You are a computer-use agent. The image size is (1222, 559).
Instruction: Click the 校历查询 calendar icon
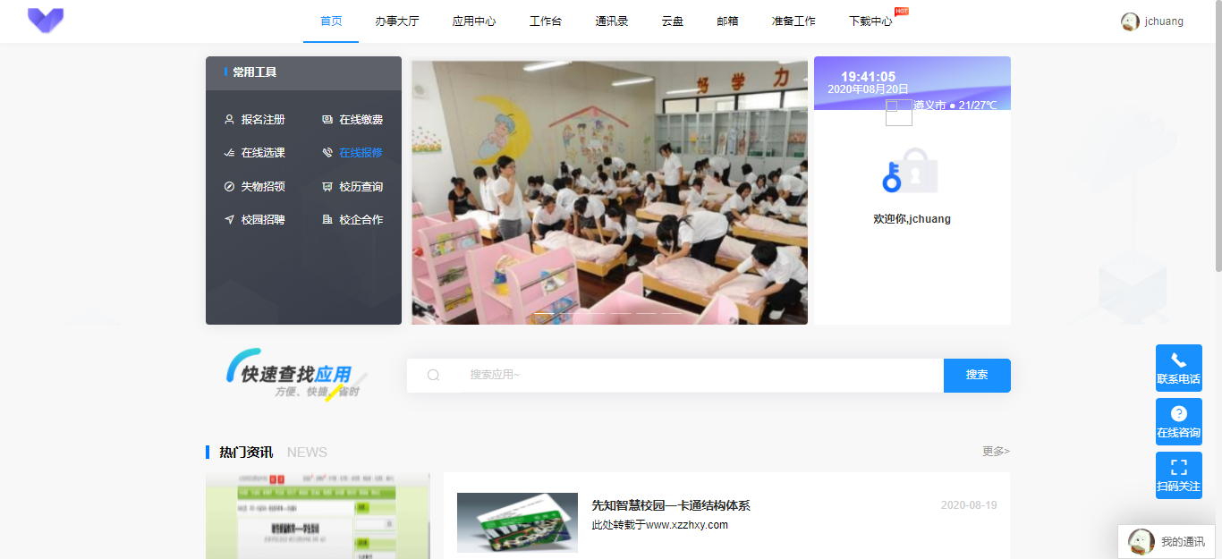(x=327, y=186)
